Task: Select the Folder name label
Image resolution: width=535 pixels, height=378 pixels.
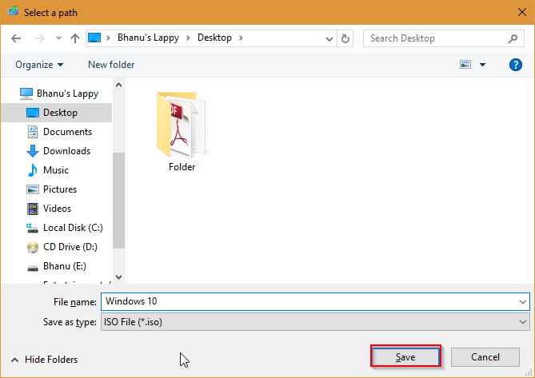Action: point(182,167)
